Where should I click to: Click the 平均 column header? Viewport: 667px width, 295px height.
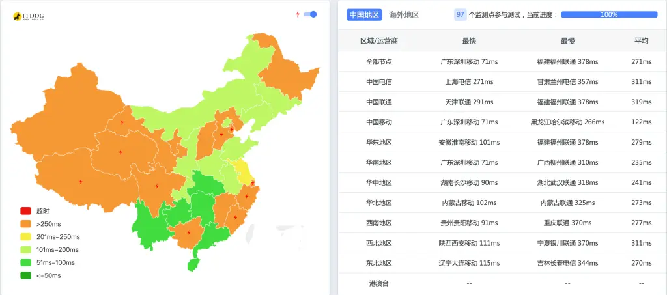tap(642, 41)
